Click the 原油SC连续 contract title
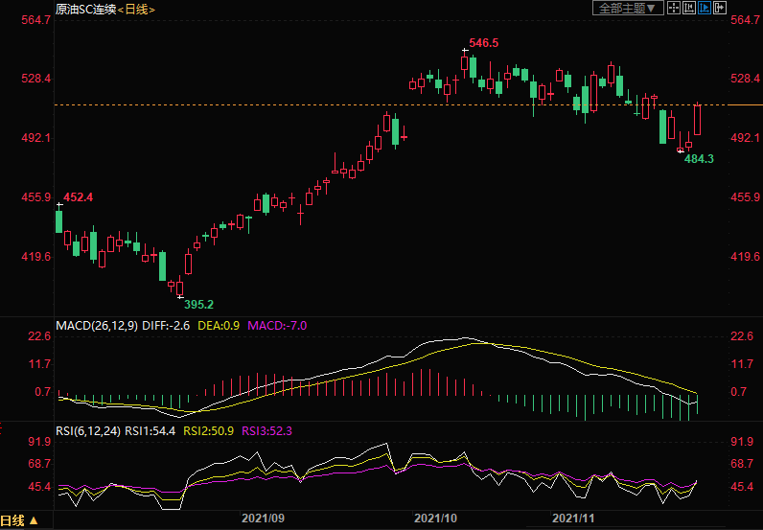The height and width of the screenshot is (530, 763). [x=84, y=9]
